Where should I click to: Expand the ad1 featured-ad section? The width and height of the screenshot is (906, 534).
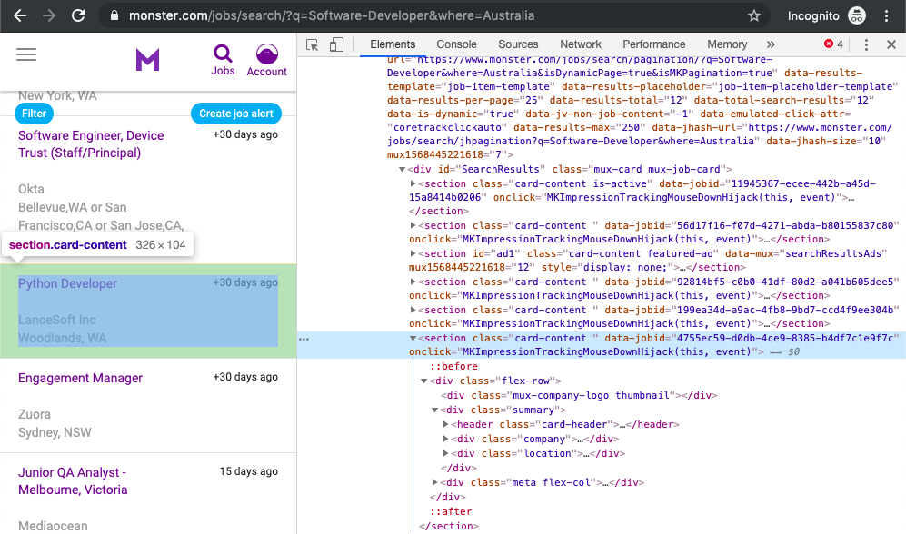(413, 253)
